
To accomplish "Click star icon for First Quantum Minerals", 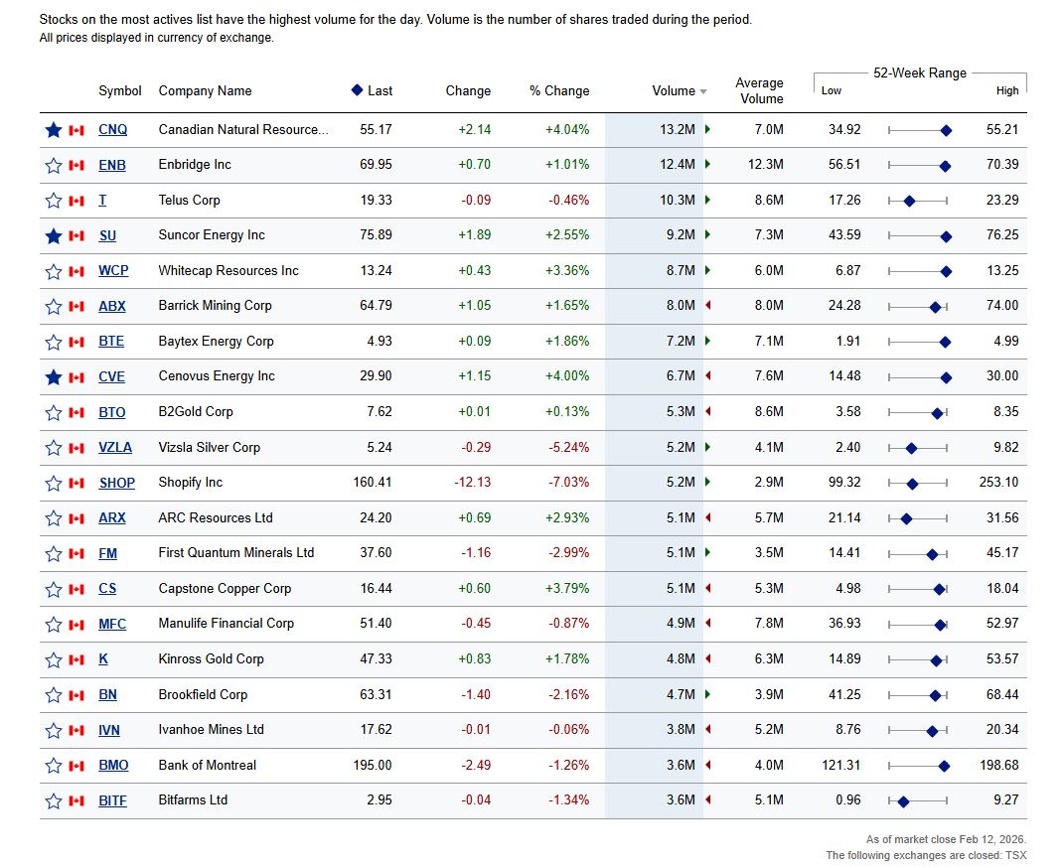I will pos(54,553).
